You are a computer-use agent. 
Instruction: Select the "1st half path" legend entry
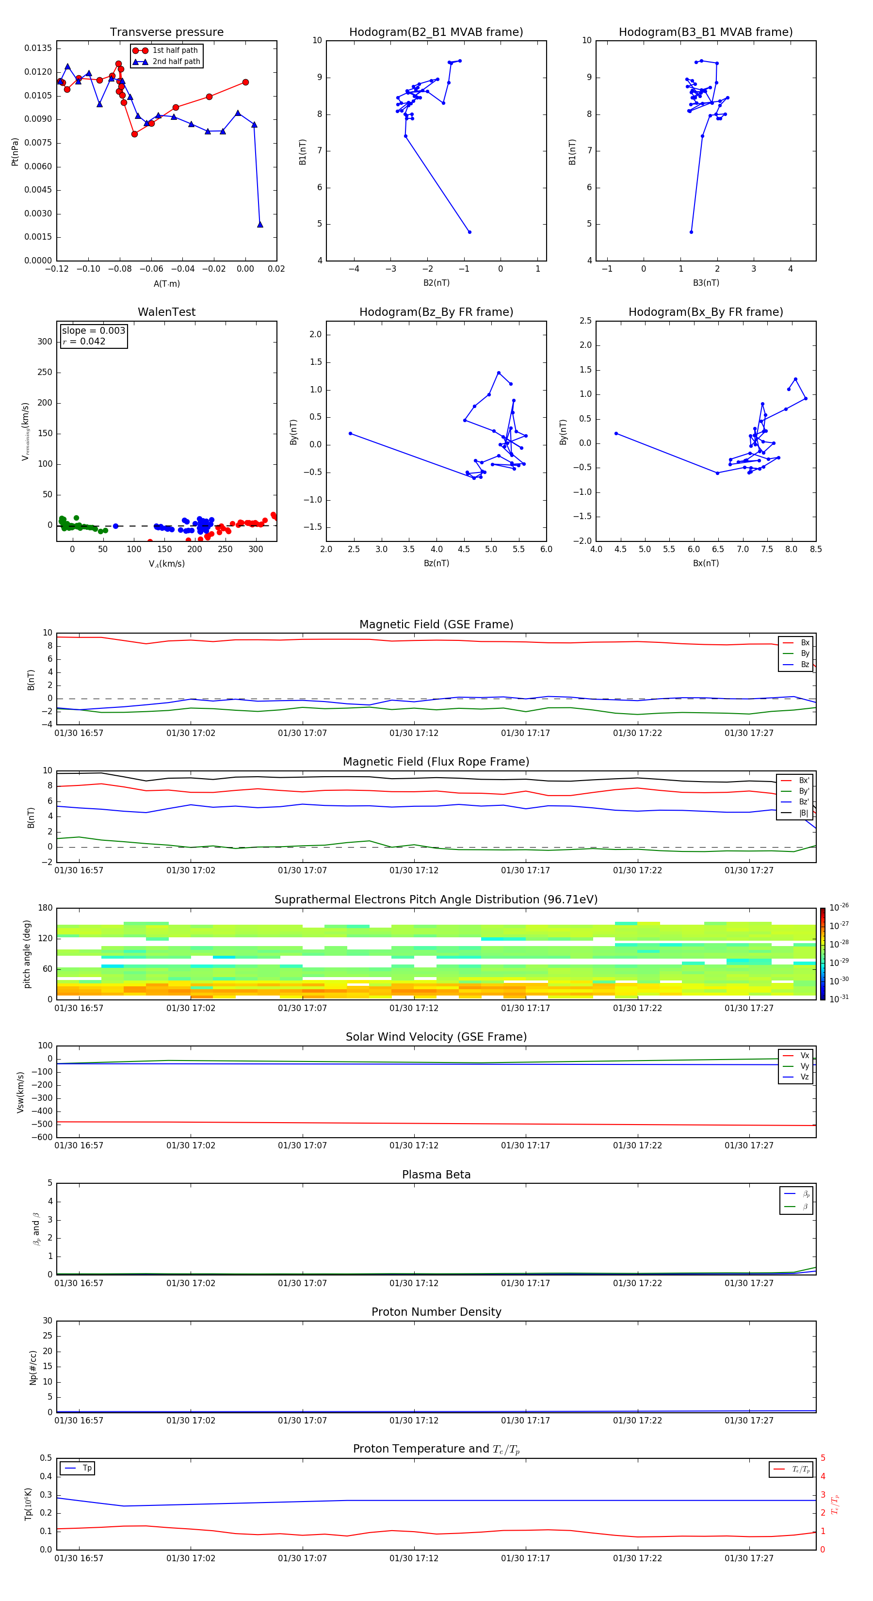click(166, 50)
